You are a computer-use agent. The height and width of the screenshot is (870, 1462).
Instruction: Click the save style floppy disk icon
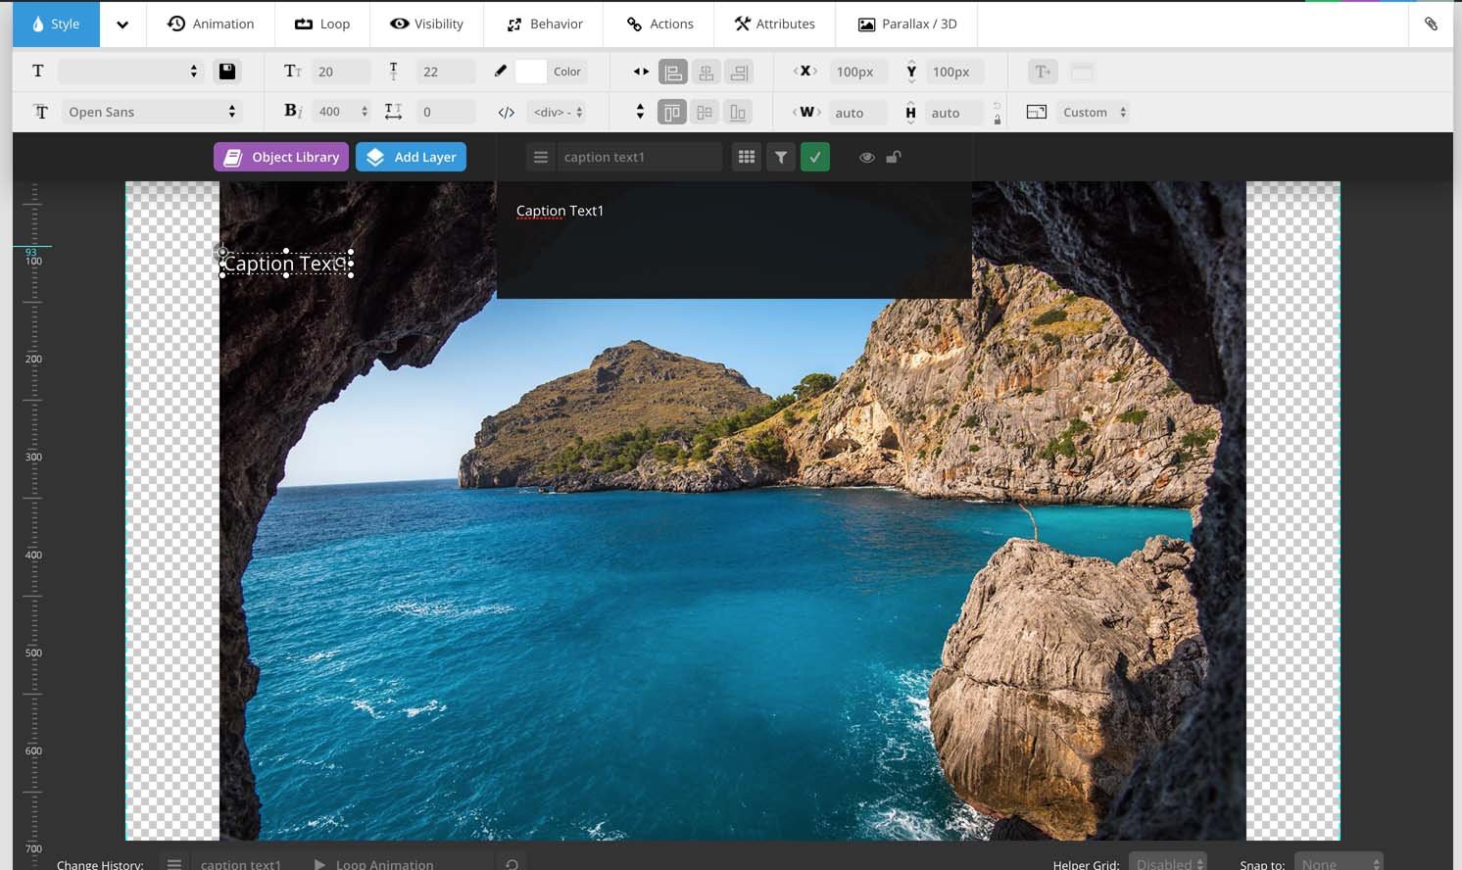pos(226,71)
